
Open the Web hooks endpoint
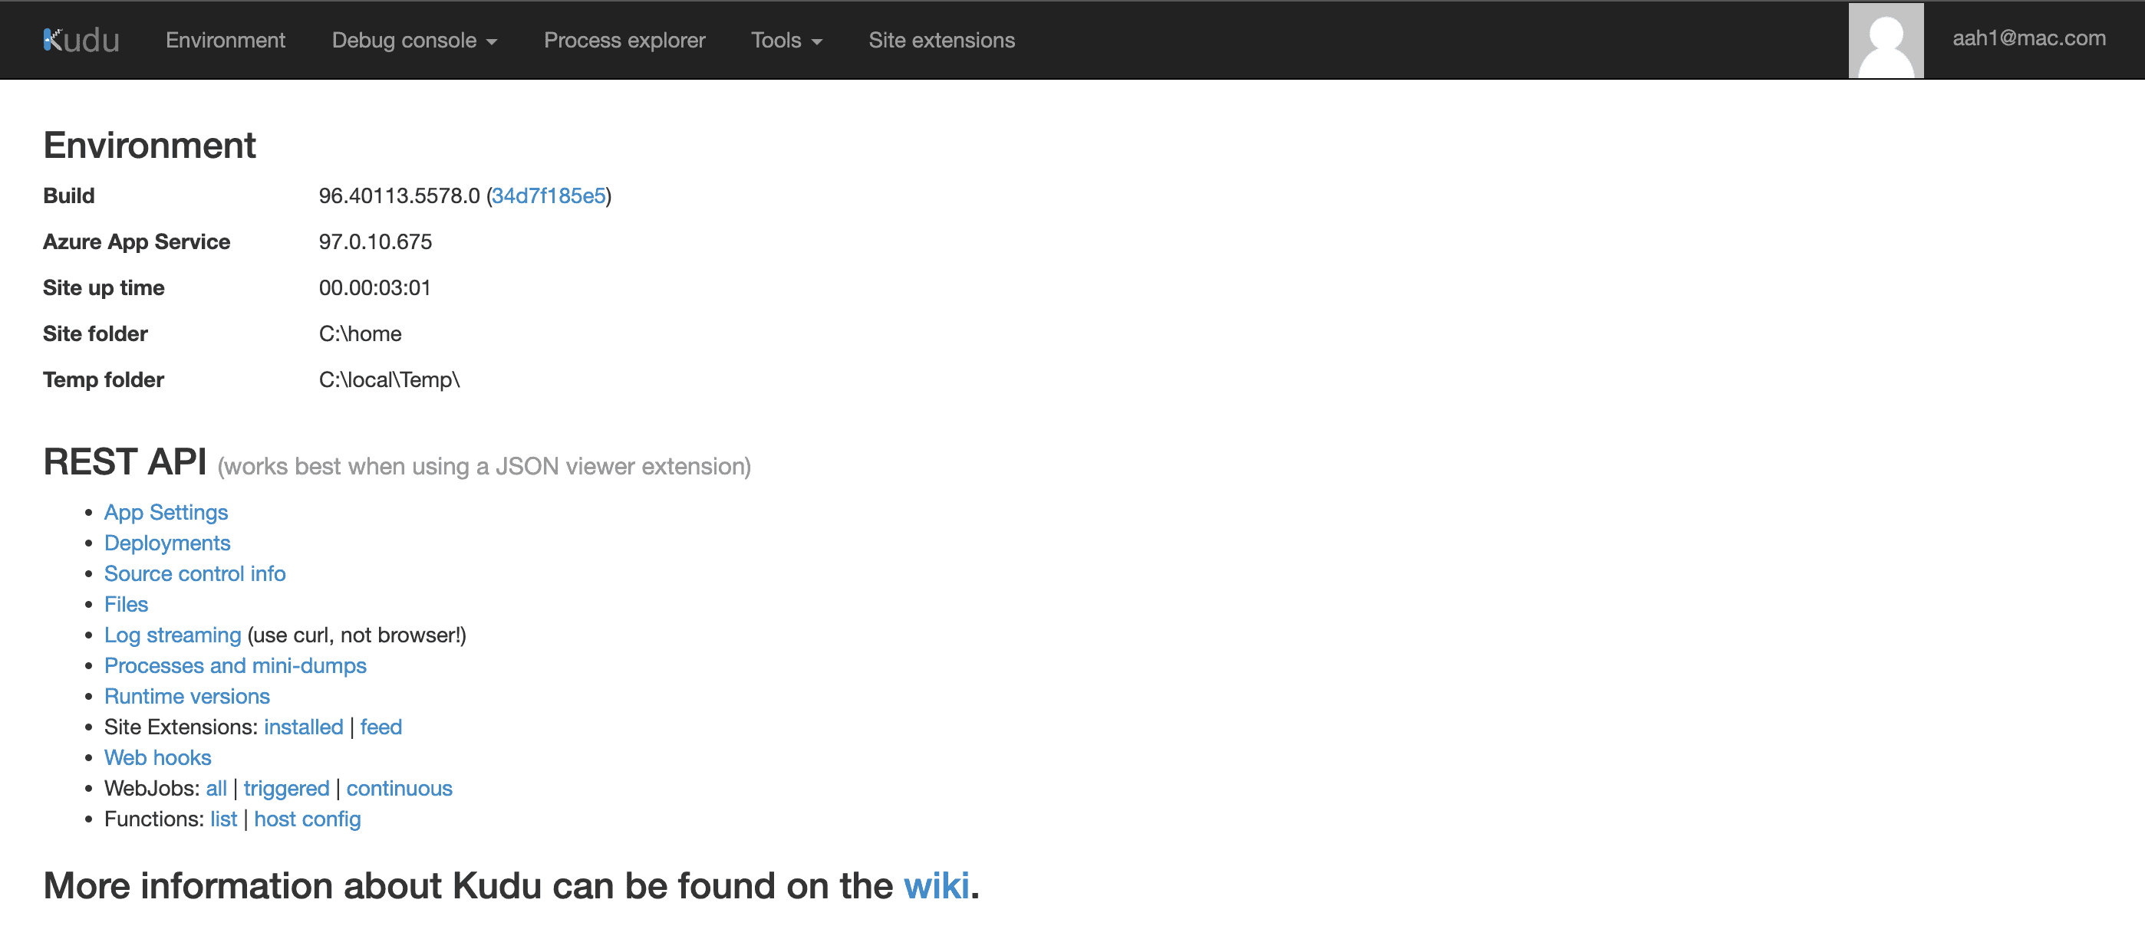157,757
